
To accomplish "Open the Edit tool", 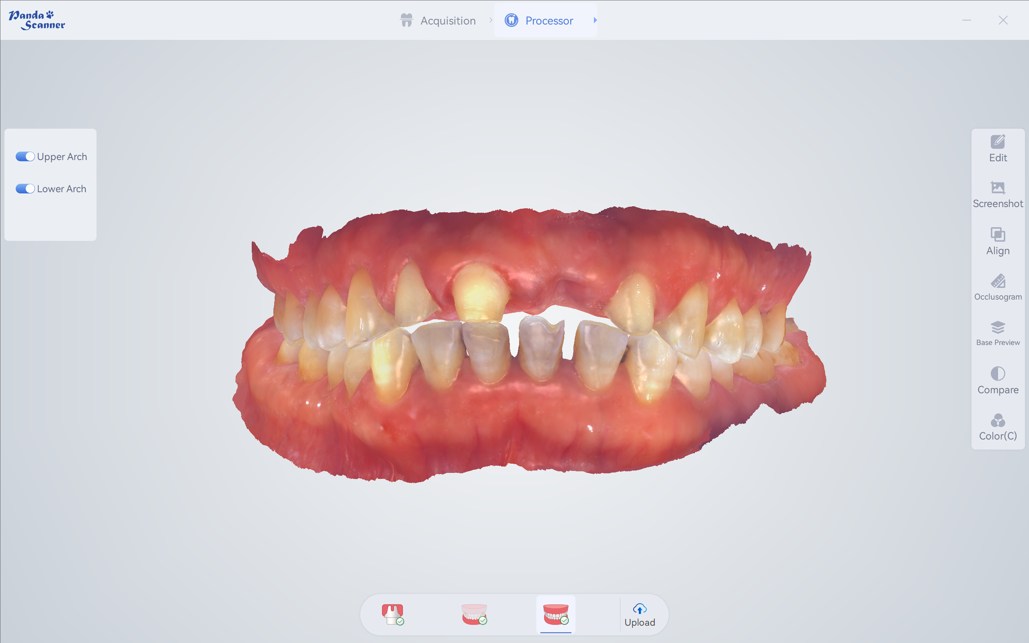I will pos(998,148).
